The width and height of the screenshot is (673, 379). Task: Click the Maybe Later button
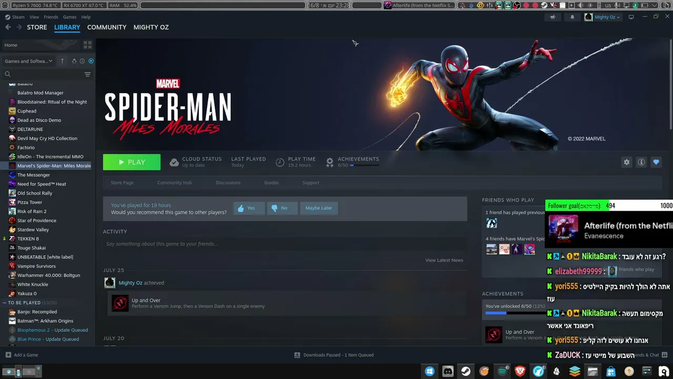pyautogui.click(x=319, y=208)
